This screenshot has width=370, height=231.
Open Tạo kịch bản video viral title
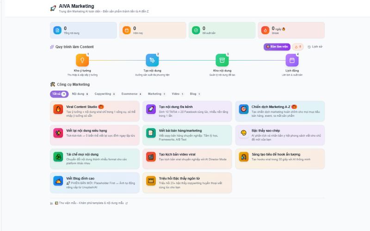177,154
